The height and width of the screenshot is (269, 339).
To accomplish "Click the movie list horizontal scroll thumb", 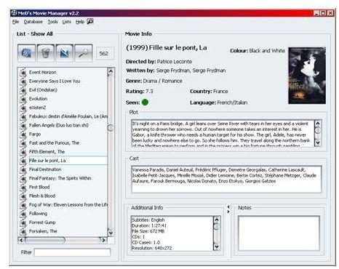I will (x=45, y=240).
